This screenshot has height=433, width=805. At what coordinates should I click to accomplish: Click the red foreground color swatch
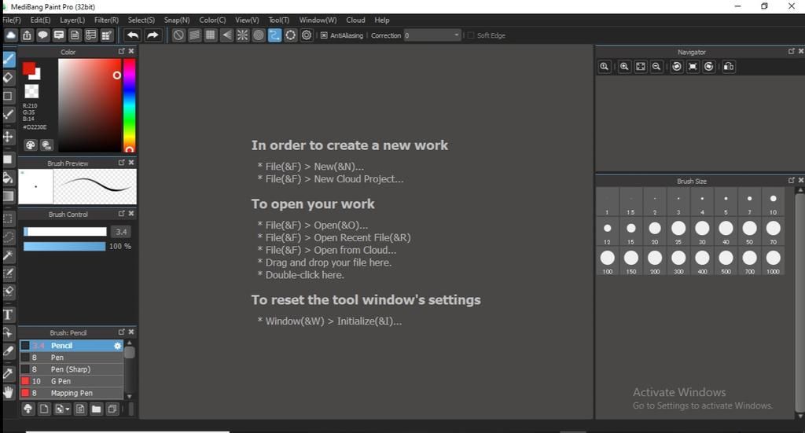pos(29,68)
